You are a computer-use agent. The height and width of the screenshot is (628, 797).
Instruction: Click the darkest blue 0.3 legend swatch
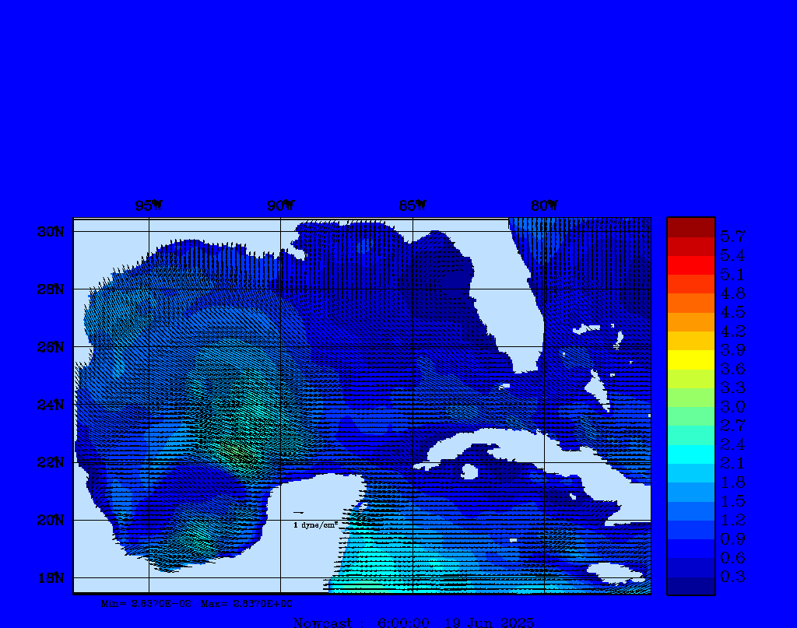690,586
